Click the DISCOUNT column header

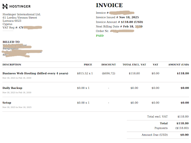pos(109,65)
